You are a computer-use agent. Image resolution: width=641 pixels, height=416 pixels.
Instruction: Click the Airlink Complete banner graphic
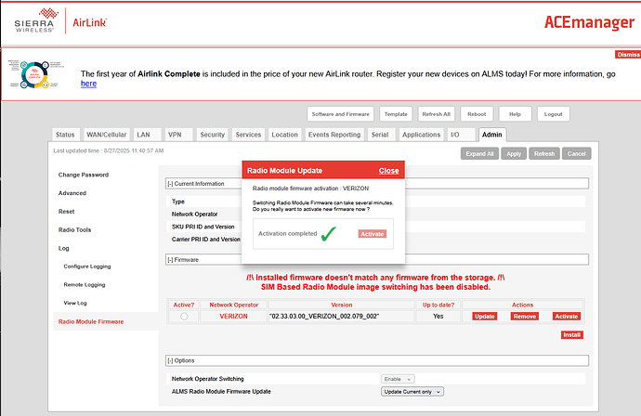[x=36, y=74]
